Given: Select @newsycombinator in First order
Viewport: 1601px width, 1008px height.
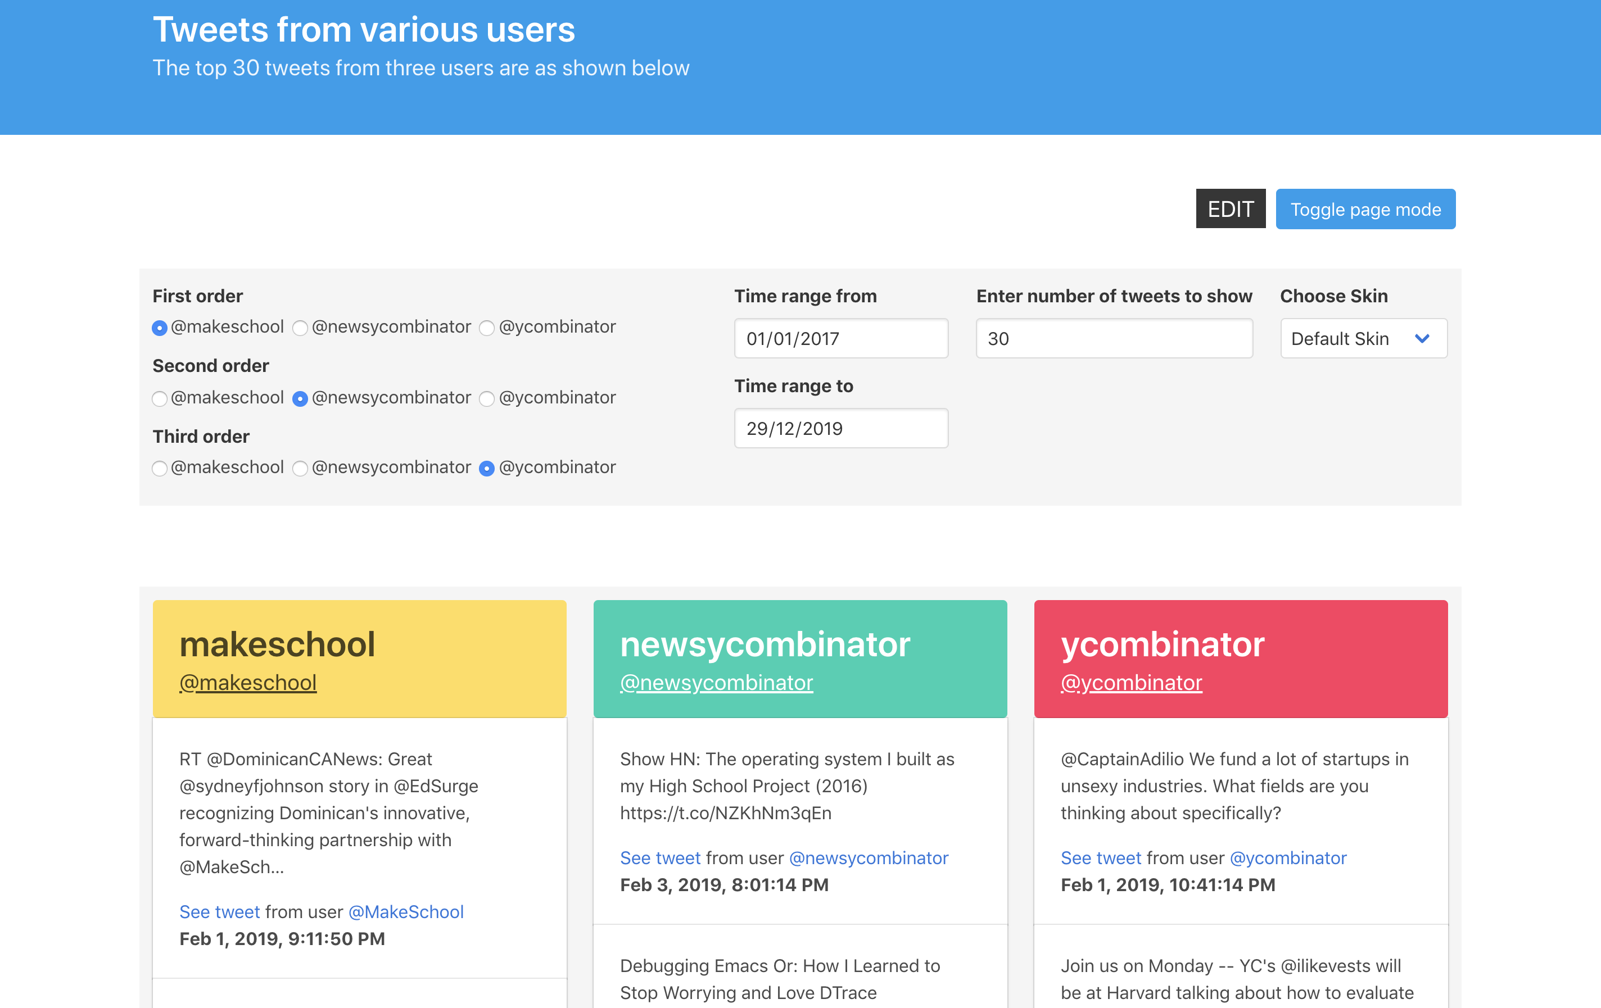Looking at the screenshot, I should coord(301,328).
